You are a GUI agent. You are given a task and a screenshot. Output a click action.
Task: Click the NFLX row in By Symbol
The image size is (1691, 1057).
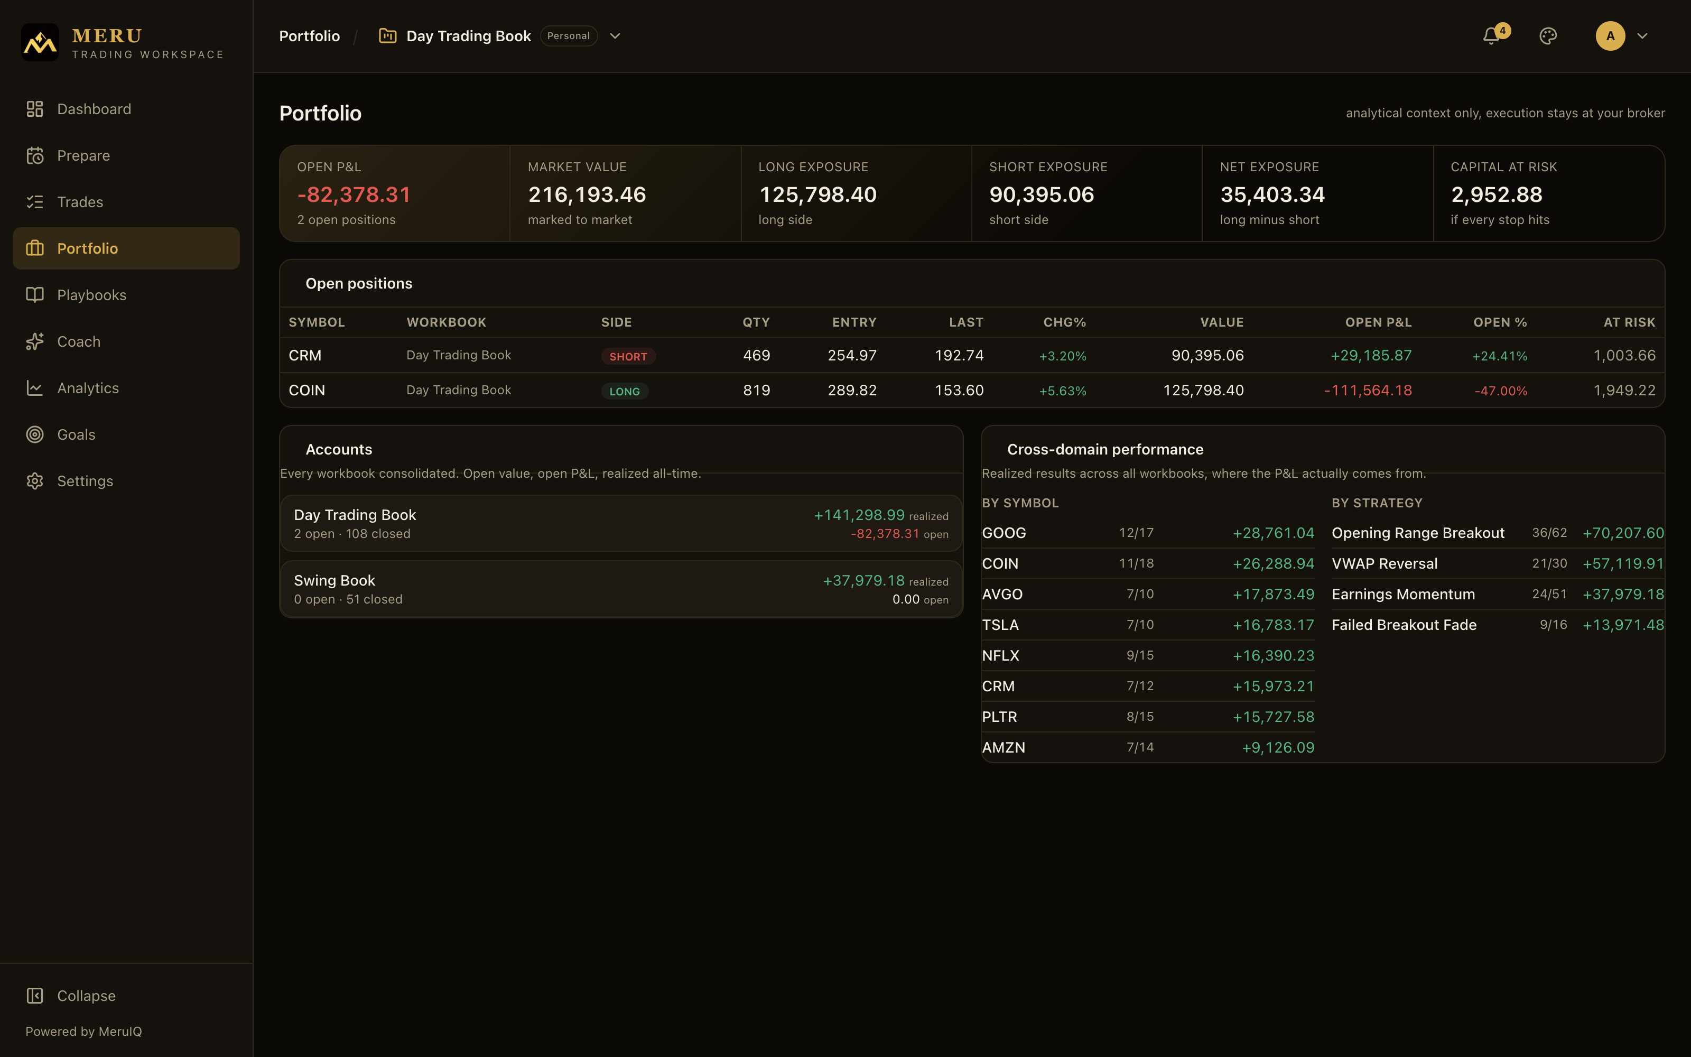coord(1148,656)
